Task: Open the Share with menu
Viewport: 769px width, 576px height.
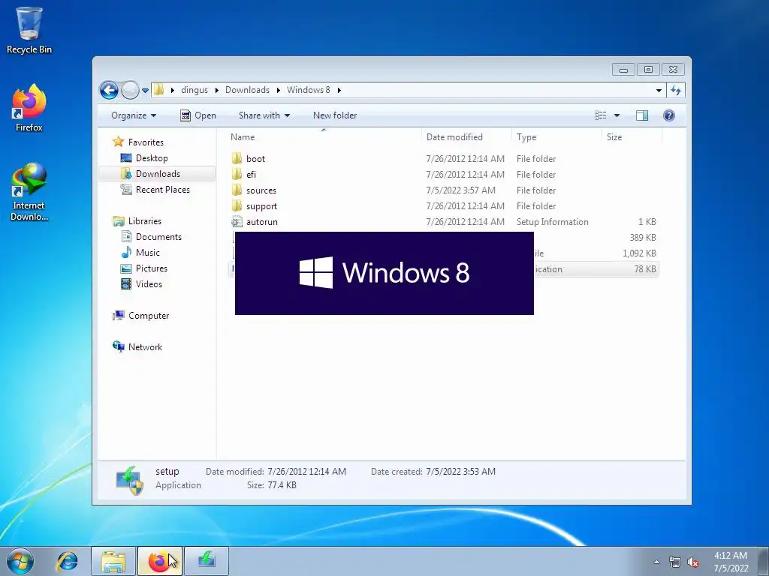Action: tap(264, 115)
